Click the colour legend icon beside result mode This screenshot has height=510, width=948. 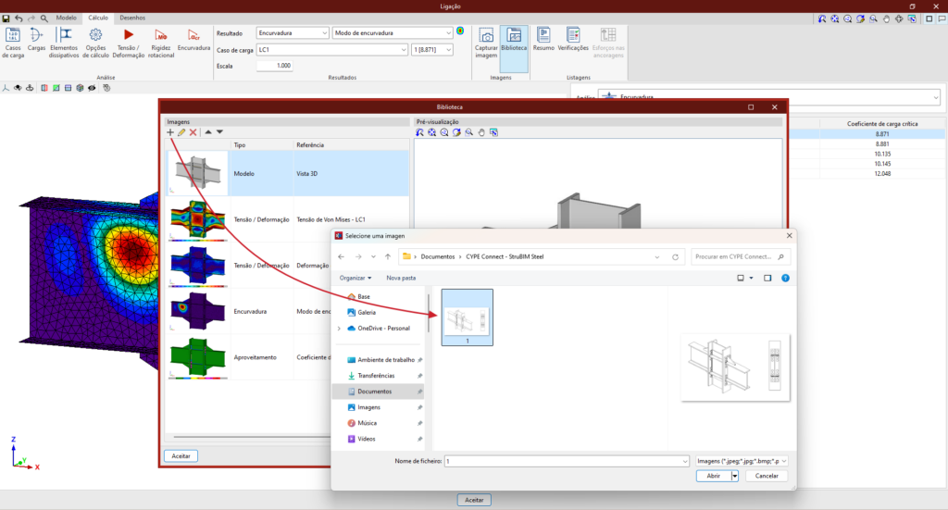pos(460,31)
